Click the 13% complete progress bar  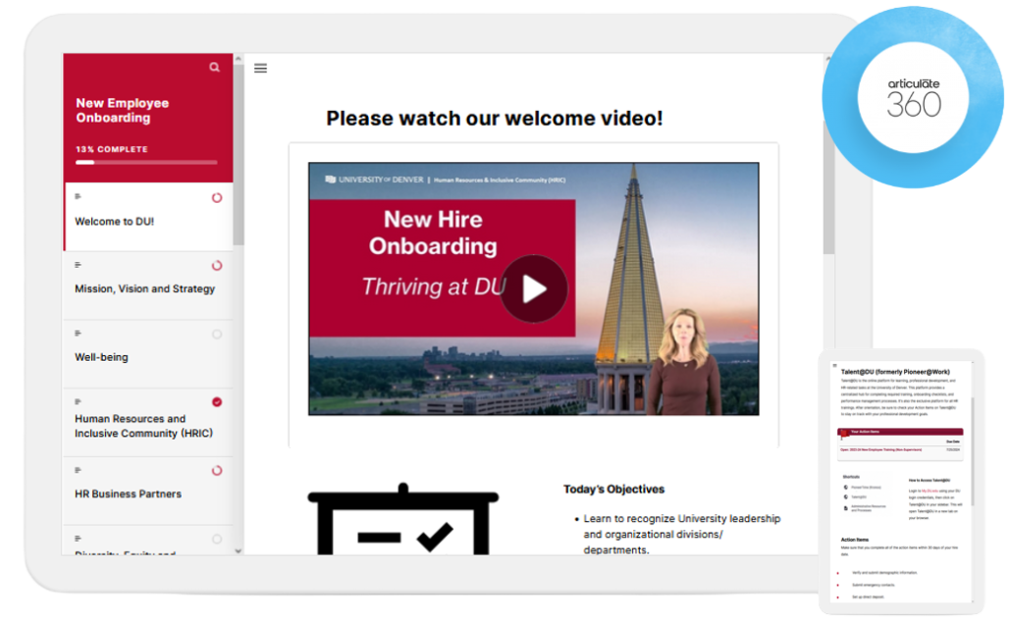point(146,163)
